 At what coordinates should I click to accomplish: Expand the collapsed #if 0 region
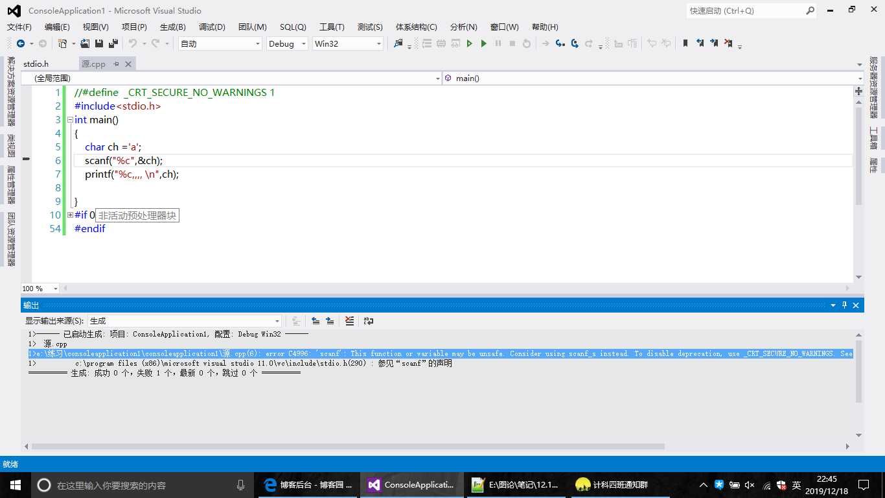coord(70,215)
